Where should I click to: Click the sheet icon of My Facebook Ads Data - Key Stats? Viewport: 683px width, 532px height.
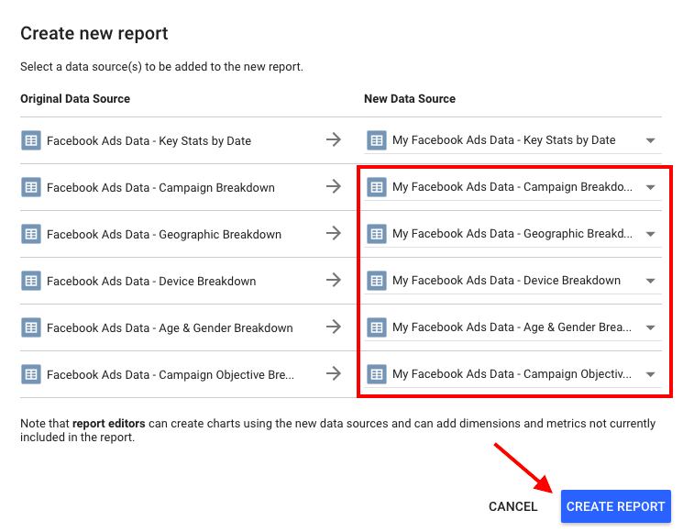pos(377,140)
